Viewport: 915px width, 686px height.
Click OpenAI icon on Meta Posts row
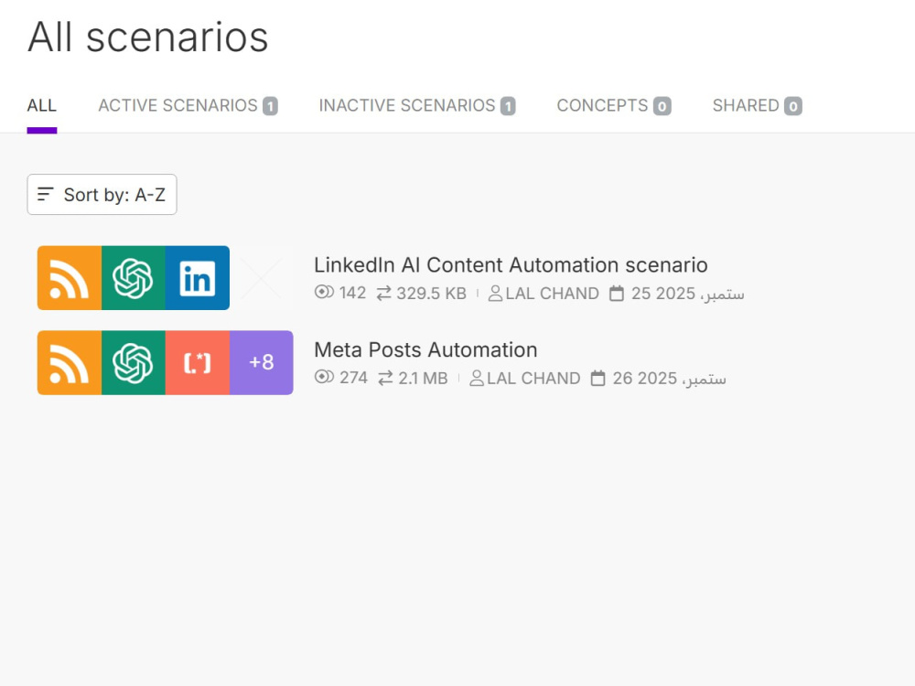coord(134,363)
